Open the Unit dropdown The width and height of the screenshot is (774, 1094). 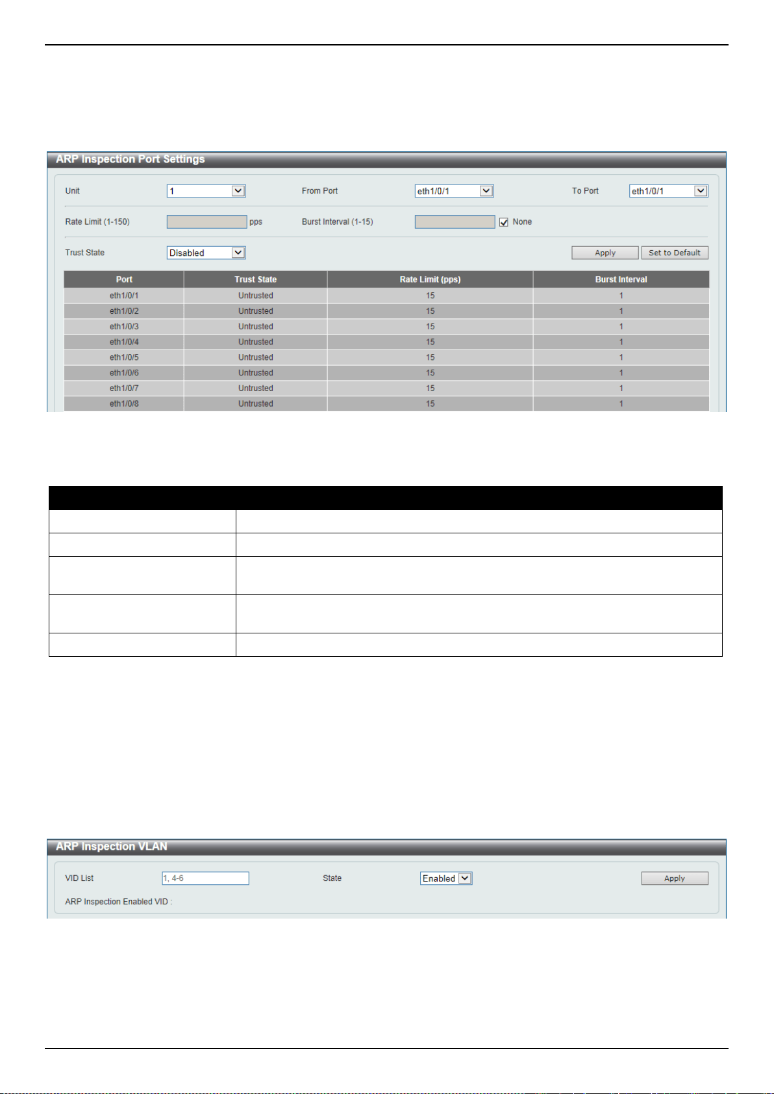click(206, 191)
